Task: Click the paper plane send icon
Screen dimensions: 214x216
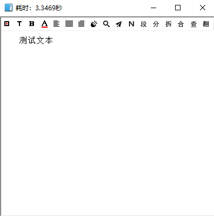Action: [x=119, y=24]
